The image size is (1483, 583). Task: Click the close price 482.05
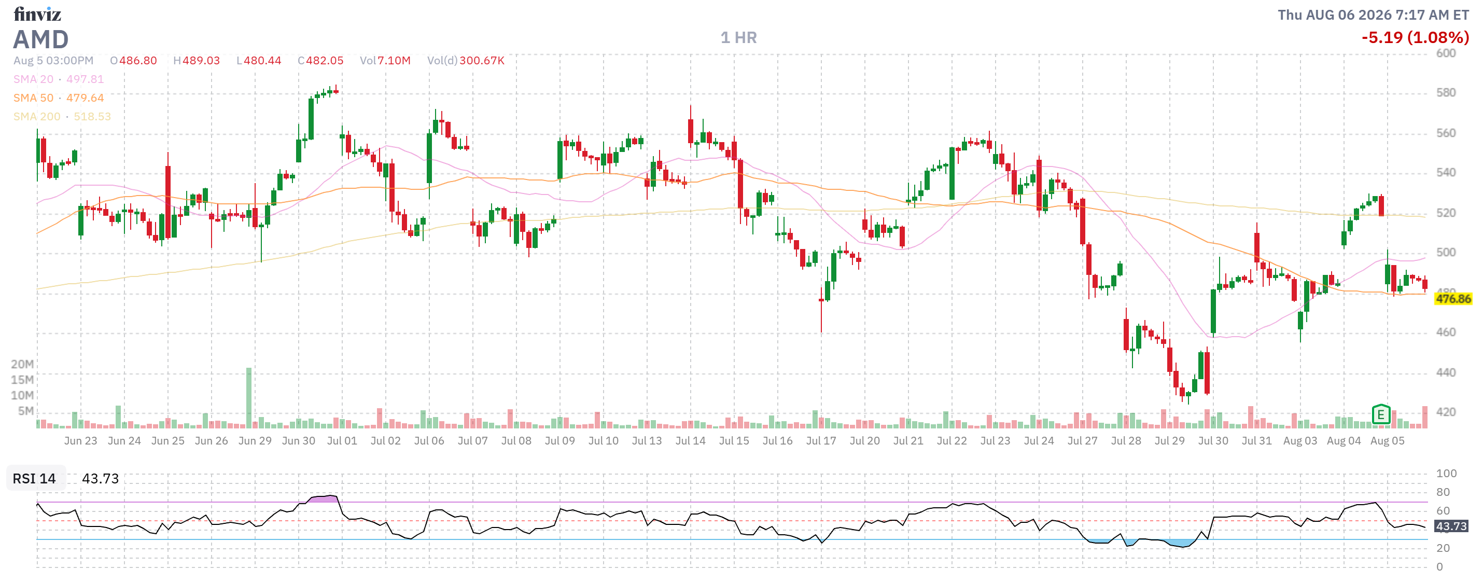click(x=325, y=61)
